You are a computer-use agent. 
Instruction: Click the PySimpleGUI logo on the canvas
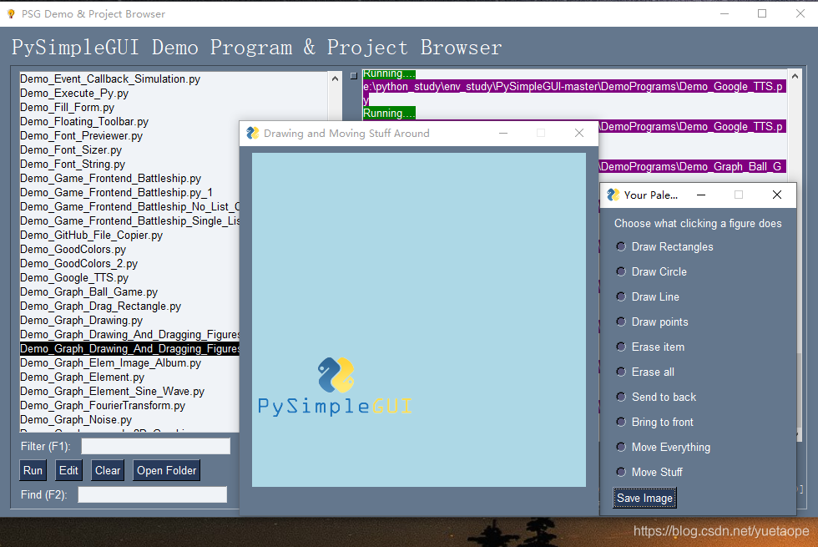335,386
